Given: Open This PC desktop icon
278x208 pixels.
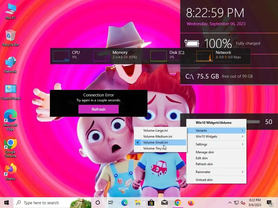Looking at the screenshot, I should point(11,11).
